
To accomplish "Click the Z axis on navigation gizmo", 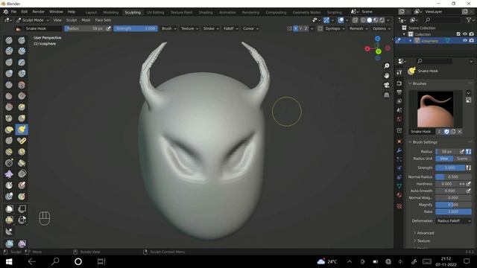I will coord(378,39).
